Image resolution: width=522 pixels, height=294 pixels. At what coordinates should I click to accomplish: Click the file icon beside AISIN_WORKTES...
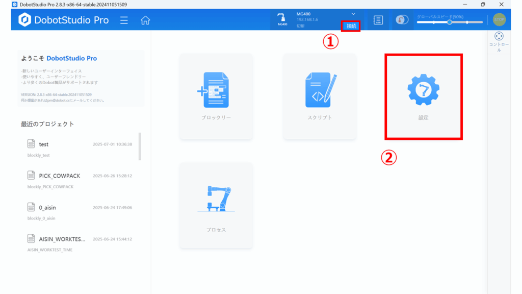coord(31,238)
